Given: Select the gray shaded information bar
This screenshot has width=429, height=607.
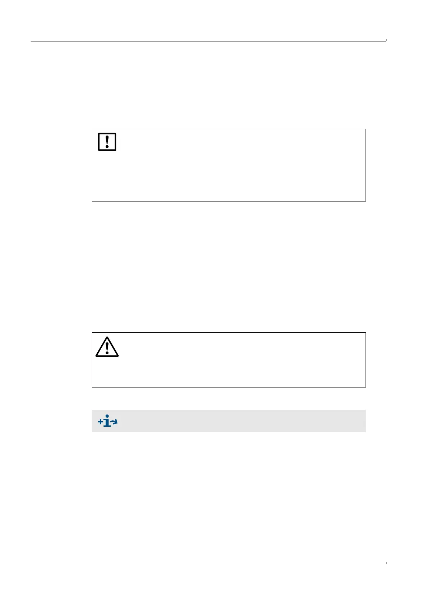Looking at the screenshot, I should pos(229,421).
